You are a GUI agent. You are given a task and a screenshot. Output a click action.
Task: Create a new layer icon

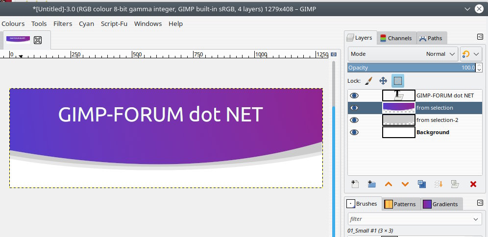(x=355, y=184)
